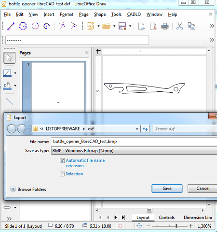This screenshot has height=232, width=217.
Task: Click the zoom slider handle
Action: coord(176,226)
